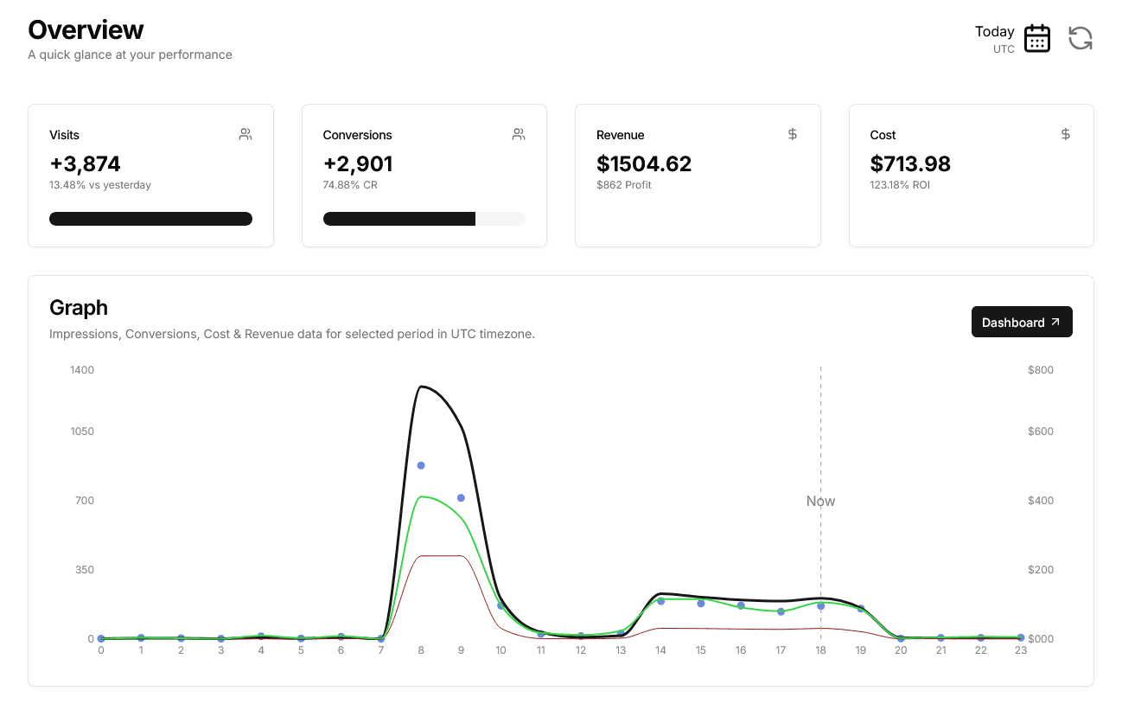Click the green conversions line on the graph

421,497
